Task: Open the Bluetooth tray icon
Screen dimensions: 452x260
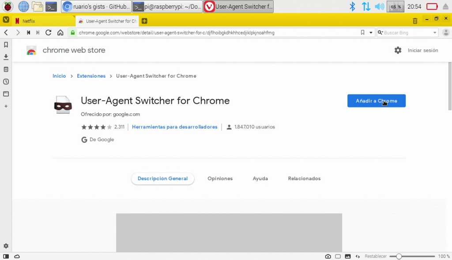Action: pos(352,6)
